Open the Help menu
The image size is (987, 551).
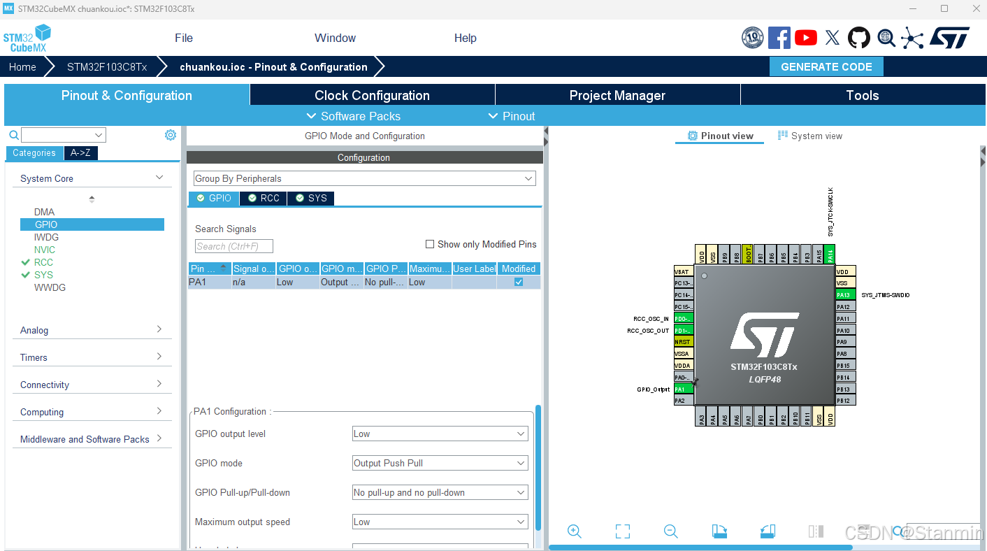point(466,38)
